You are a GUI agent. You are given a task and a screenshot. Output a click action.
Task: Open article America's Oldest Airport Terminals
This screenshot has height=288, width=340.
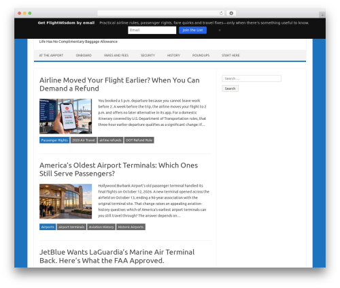tap(118, 170)
